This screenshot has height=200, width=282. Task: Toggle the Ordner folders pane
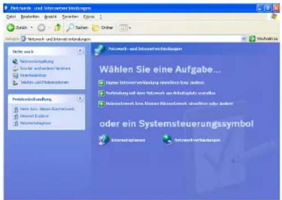coord(103,28)
